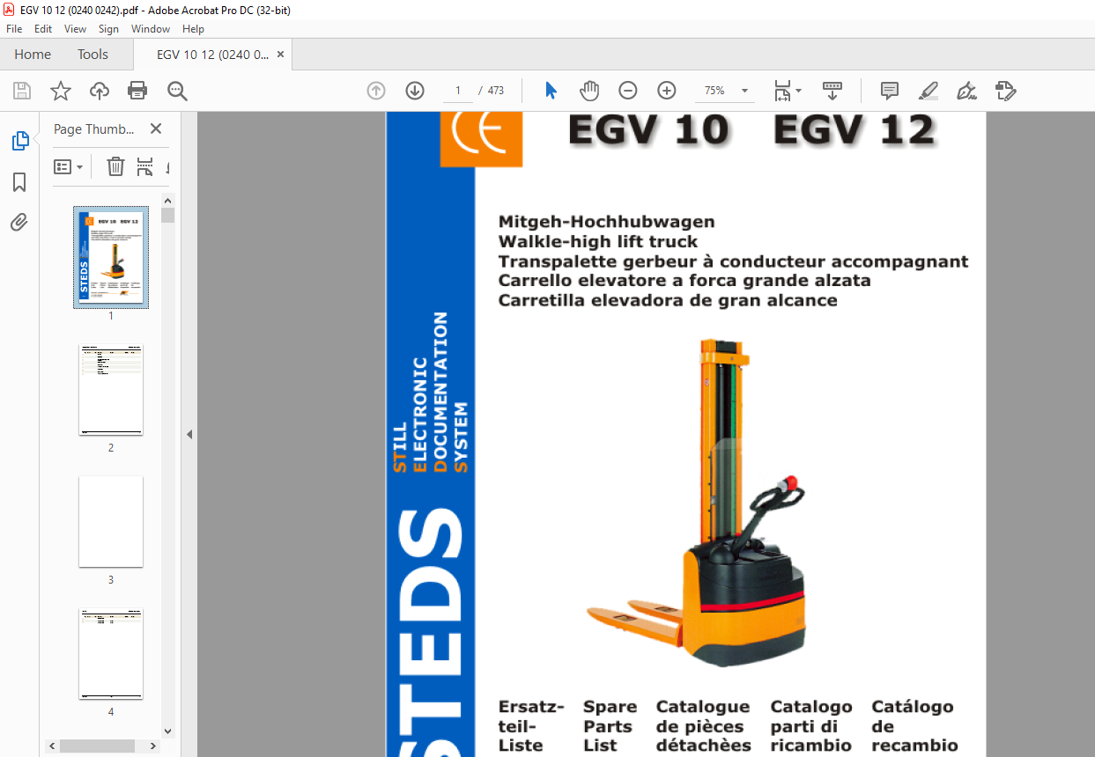
Task: Open the View menu
Action: [76, 29]
